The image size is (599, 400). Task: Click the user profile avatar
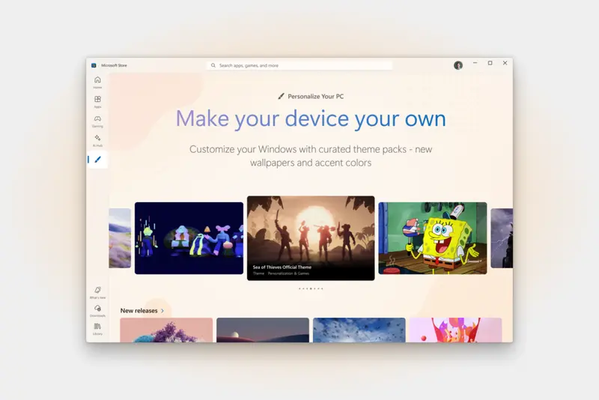tap(458, 65)
